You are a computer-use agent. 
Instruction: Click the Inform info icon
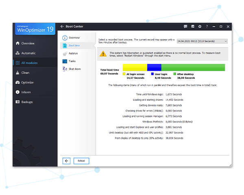(x=17, y=92)
